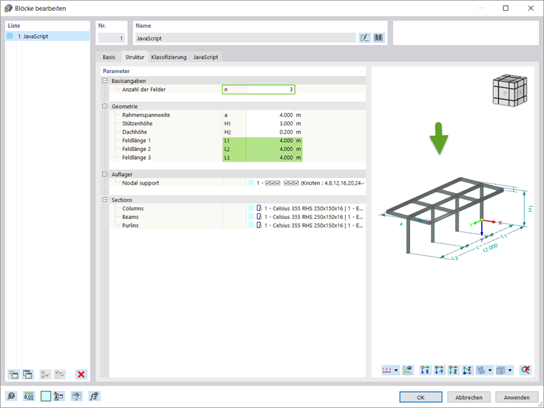Click the Anwenden button
The width and height of the screenshot is (544, 408).
click(x=517, y=397)
